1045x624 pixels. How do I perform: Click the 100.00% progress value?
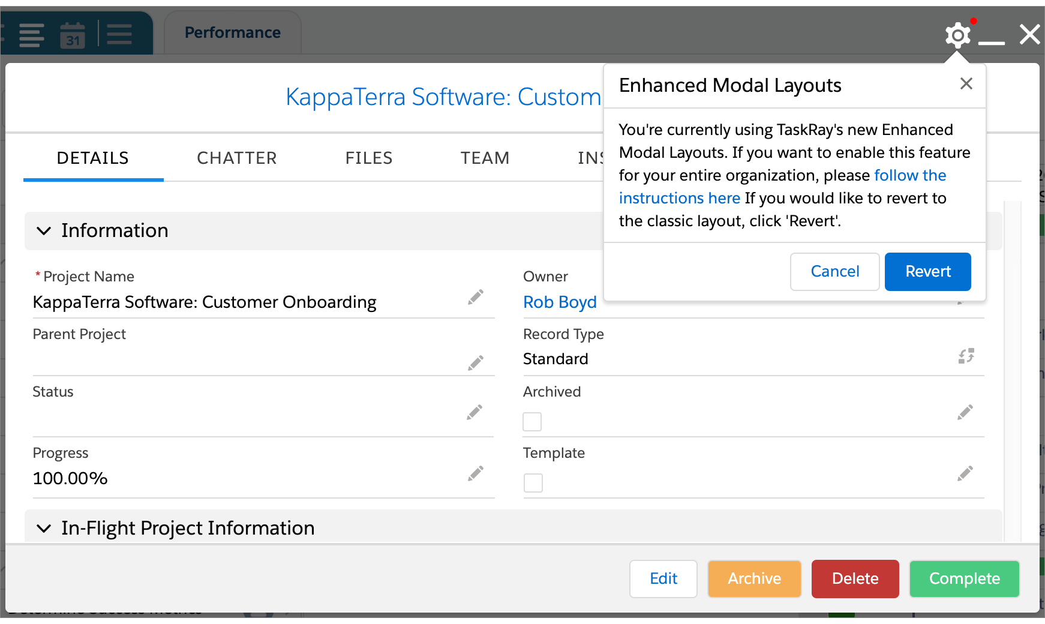[x=70, y=478]
